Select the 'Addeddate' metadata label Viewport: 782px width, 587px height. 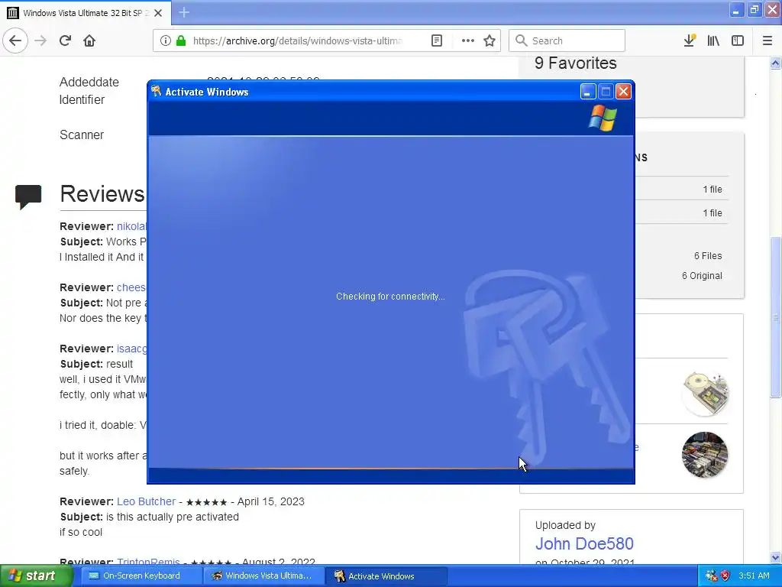pyautogui.click(x=89, y=82)
